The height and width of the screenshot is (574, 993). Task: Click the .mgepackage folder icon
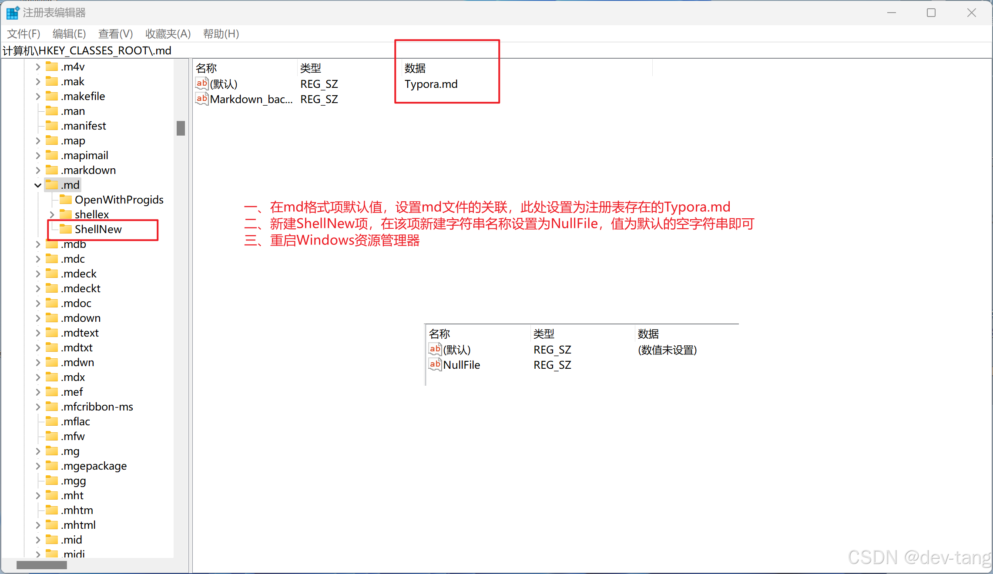(52, 465)
